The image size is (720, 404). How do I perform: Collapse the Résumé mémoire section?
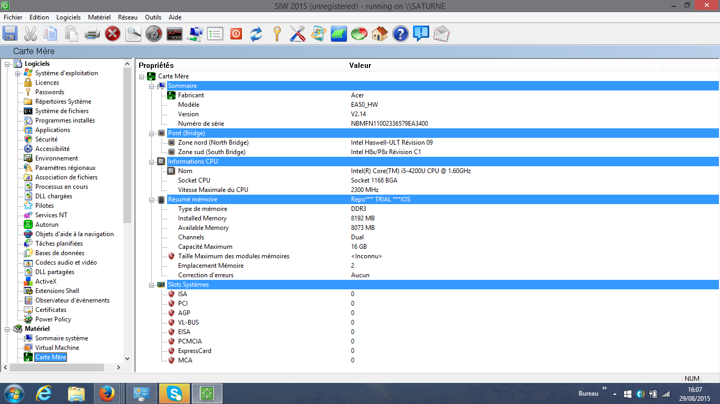click(151, 200)
